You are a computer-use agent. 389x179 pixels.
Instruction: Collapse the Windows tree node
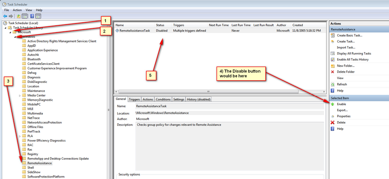coord(15,37)
